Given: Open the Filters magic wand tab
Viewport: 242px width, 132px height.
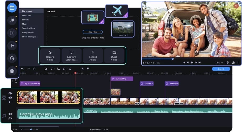Looking at the screenshot, I should point(12,20).
